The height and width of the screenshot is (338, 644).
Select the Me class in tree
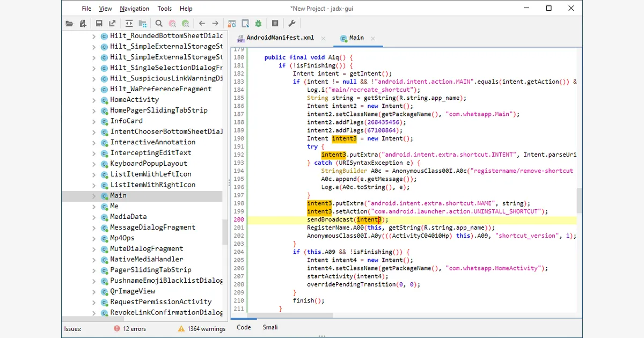pos(114,206)
